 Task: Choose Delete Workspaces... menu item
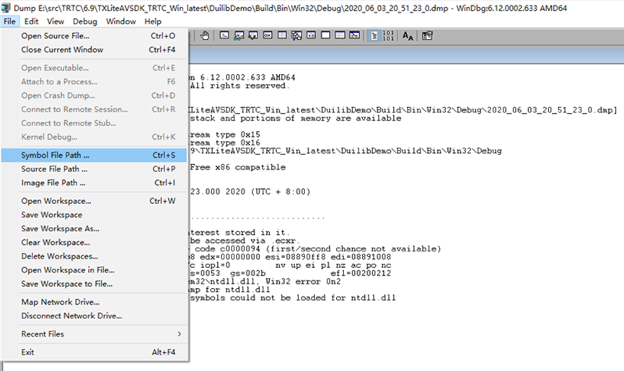point(95,256)
